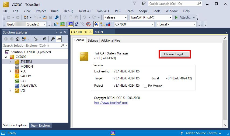
Task: Pin the Solution Explorer panel
Action: pyautogui.click(x=61, y=32)
